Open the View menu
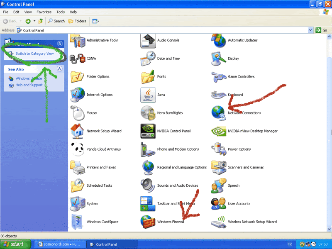 coord(28,12)
